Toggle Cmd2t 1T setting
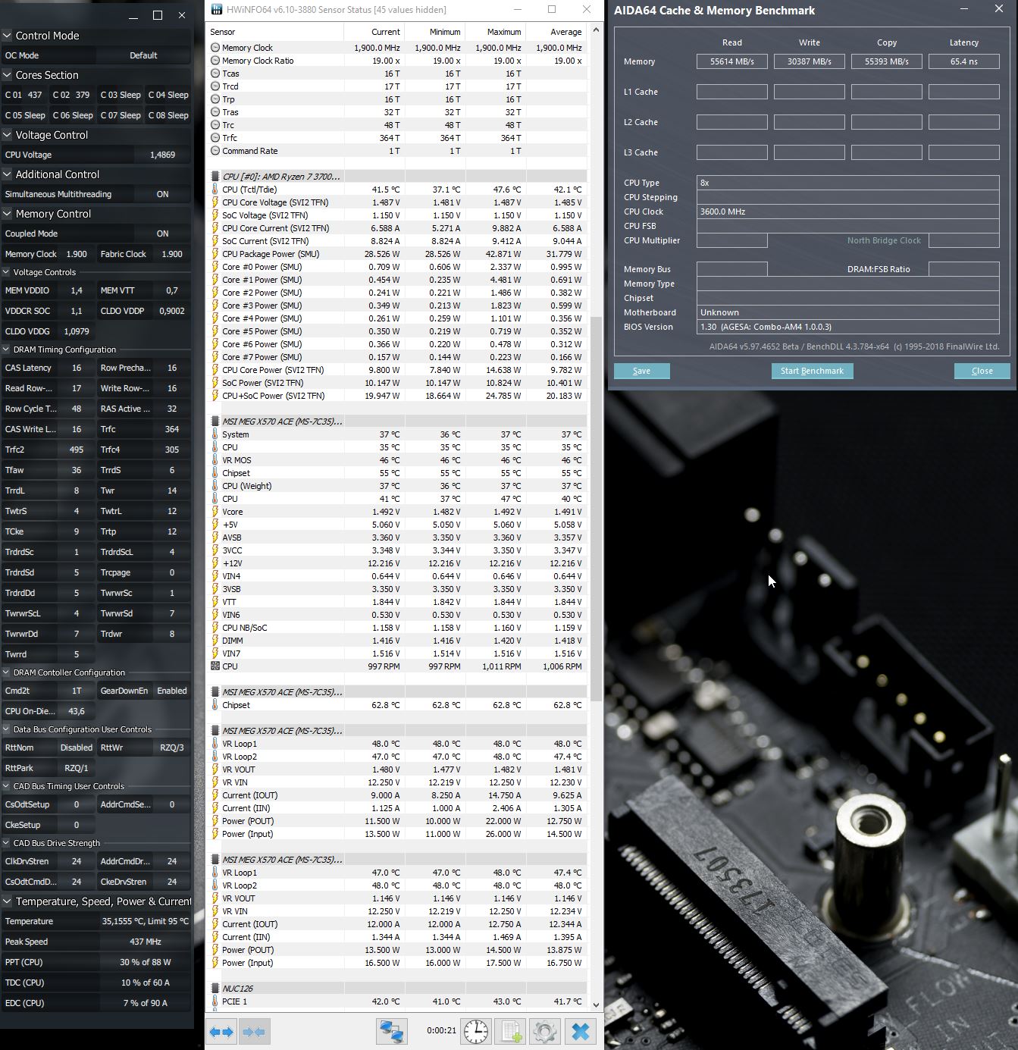The image size is (1018, 1050). coord(76,691)
